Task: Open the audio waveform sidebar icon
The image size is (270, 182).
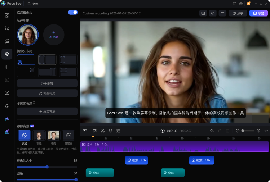Action: (7, 67)
